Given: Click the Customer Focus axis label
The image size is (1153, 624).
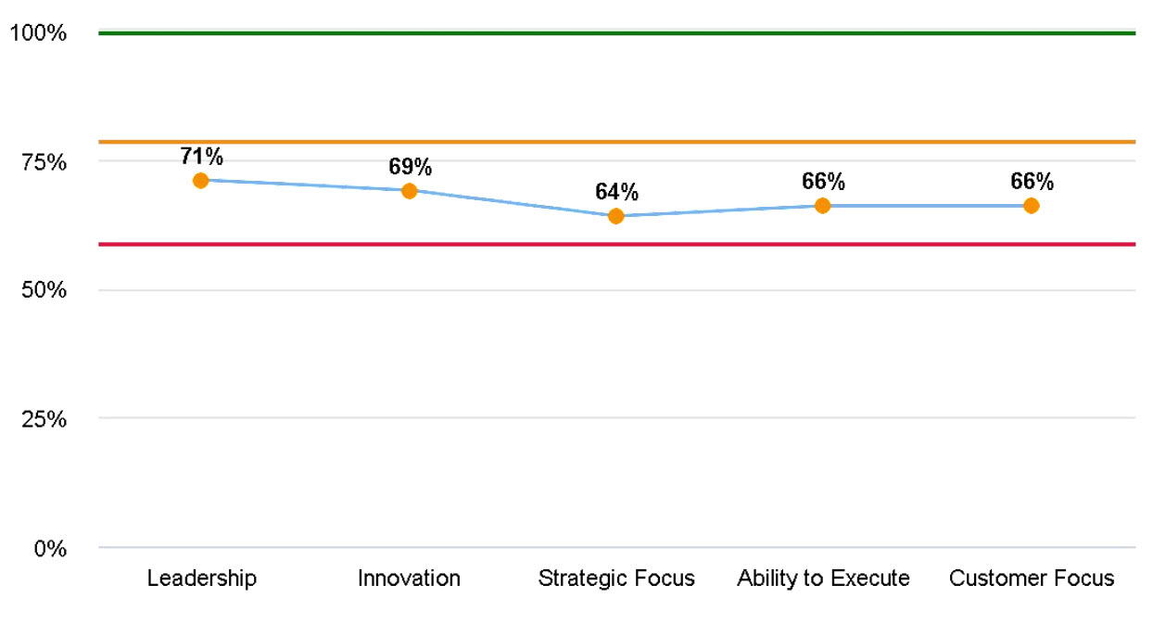Looking at the screenshot, I should coord(1032,579).
